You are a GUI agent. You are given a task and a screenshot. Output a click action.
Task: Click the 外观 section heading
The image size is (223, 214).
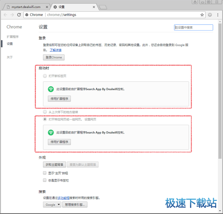pyautogui.click(x=42, y=158)
